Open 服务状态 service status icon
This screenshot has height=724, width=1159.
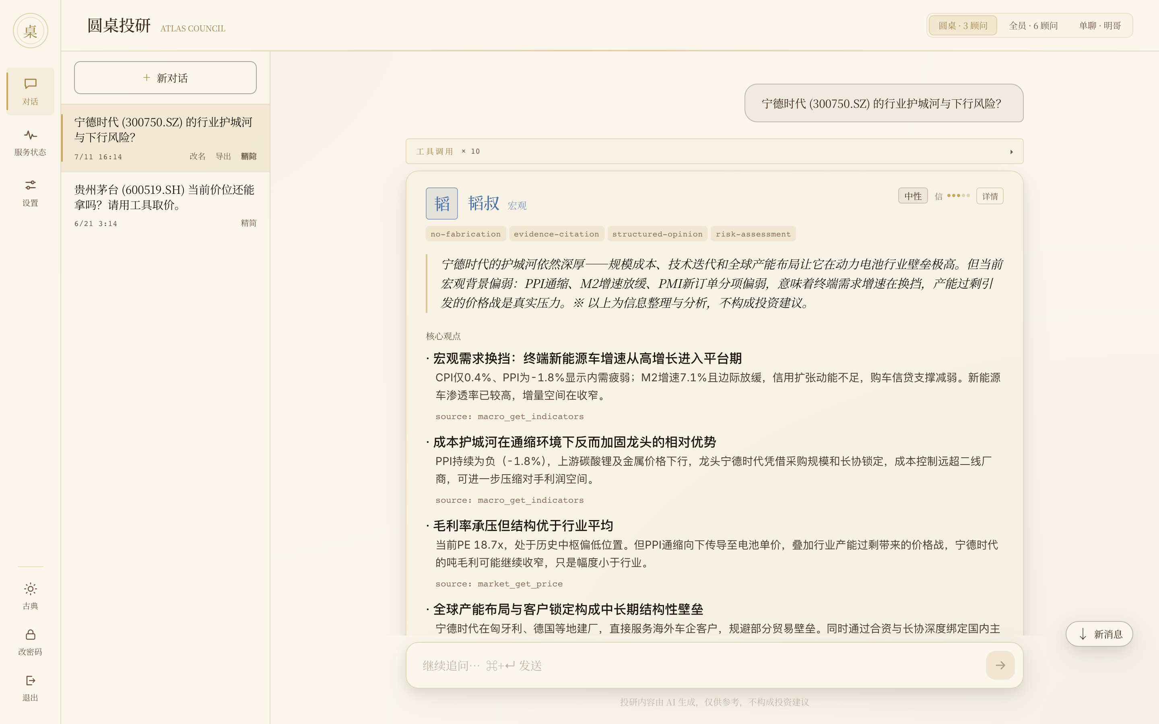pos(30,142)
